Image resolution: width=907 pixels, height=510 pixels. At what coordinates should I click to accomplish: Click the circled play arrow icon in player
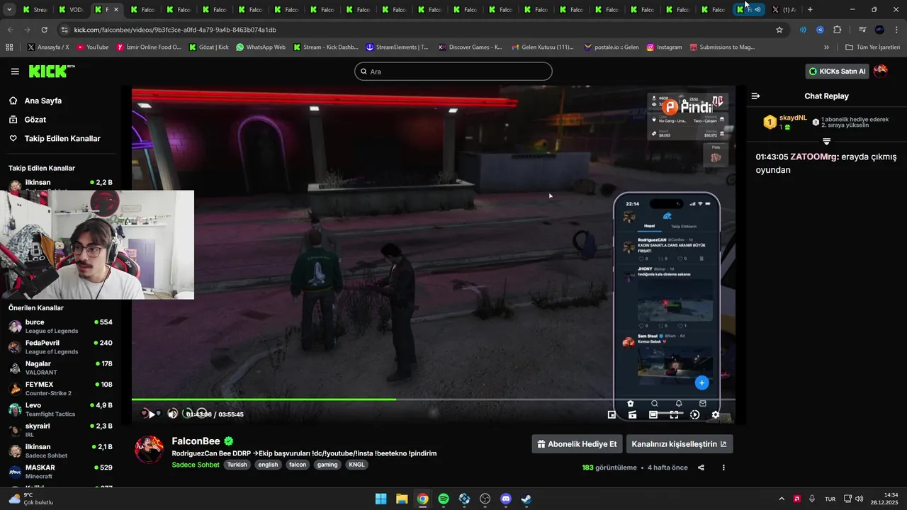(694, 414)
